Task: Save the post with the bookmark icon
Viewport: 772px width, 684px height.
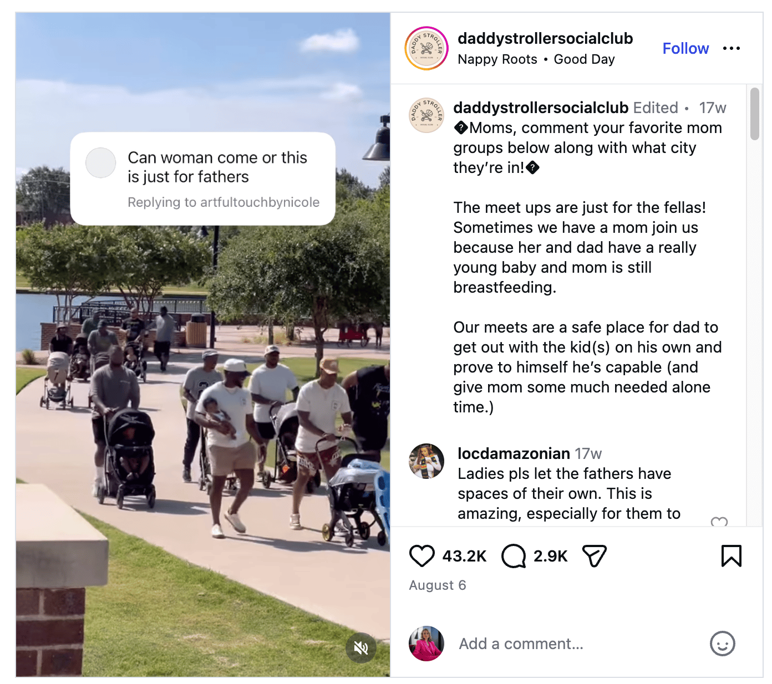Action: pyautogui.click(x=731, y=556)
